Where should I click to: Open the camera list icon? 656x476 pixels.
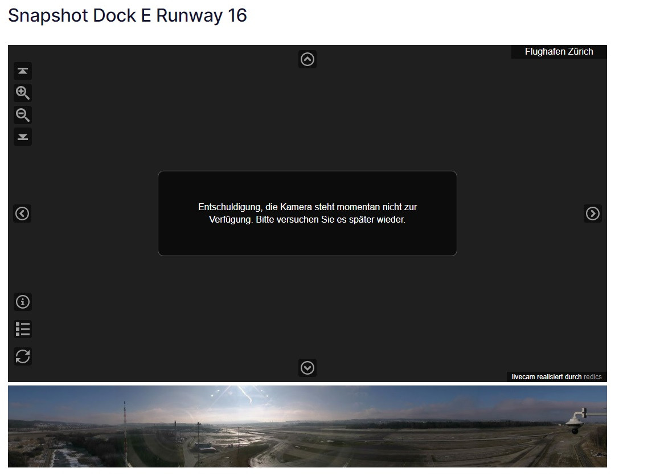pos(23,329)
